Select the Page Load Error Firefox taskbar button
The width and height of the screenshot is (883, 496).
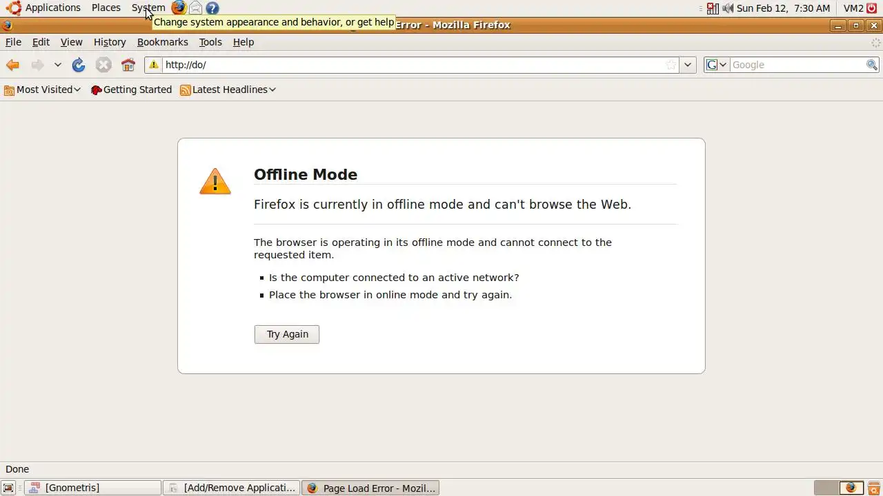370,488
